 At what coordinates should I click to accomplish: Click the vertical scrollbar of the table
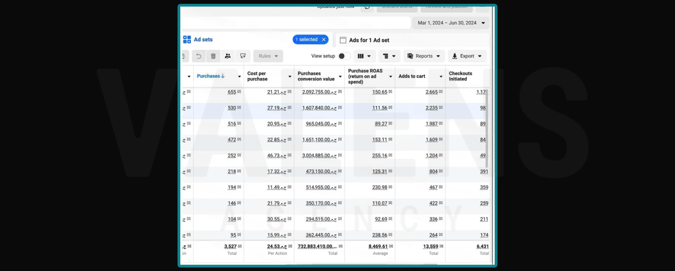tap(488, 128)
